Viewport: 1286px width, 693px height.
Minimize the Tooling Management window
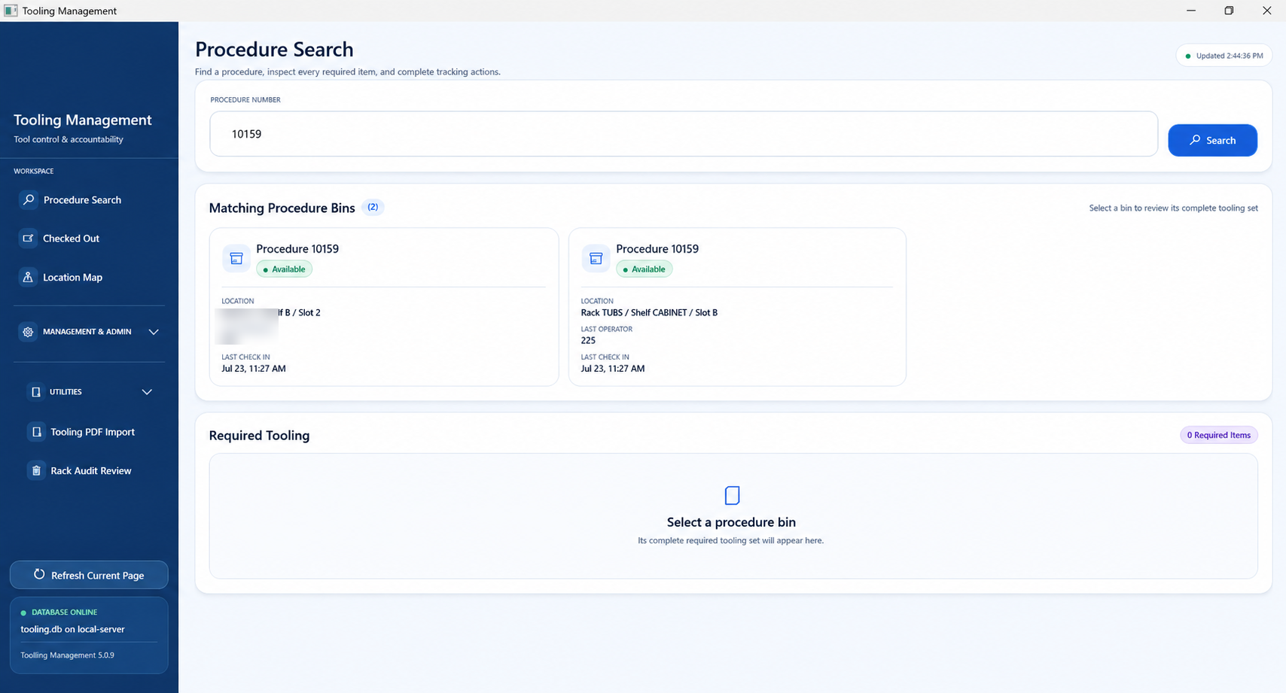(x=1191, y=11)
